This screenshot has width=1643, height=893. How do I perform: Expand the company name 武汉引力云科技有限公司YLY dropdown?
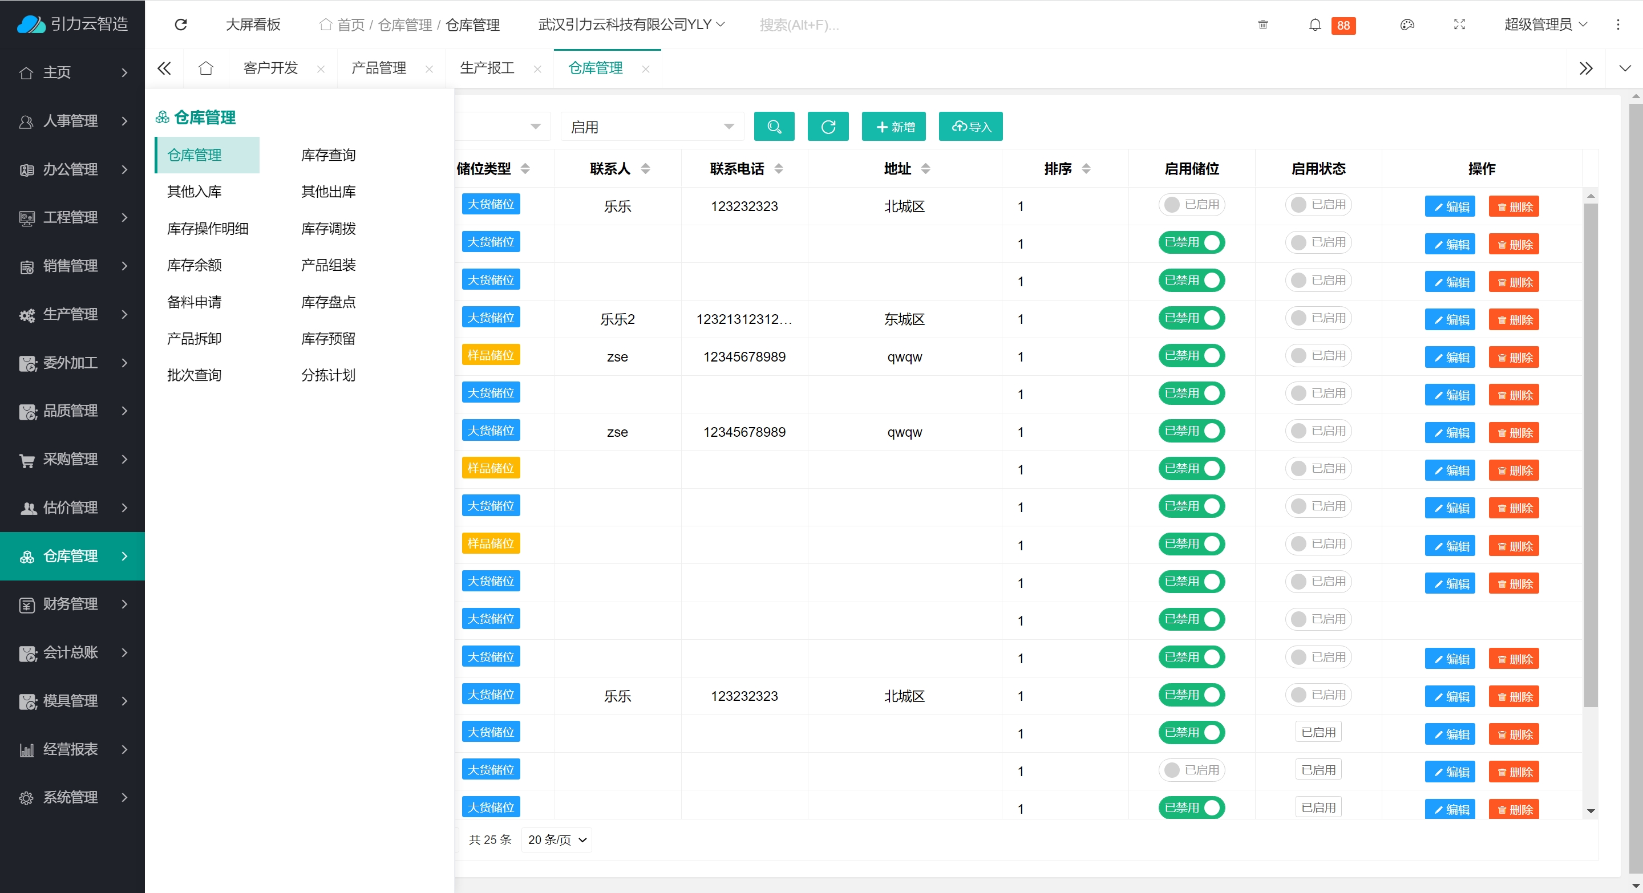631,25
